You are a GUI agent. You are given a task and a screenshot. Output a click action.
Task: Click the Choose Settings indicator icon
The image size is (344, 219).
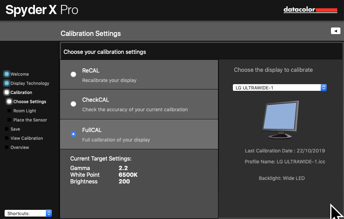coord(9,101)
